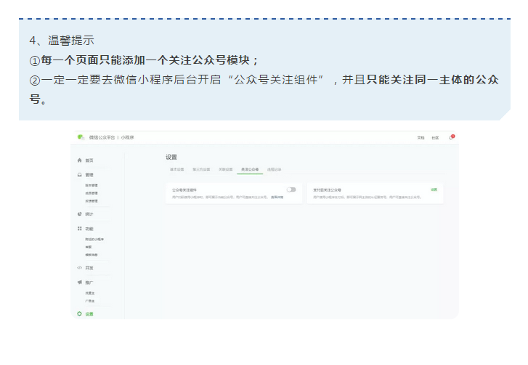Viewport: 528px width, 365px height.
Task: Click the home icon beside 首页
Action: [79, 160]
